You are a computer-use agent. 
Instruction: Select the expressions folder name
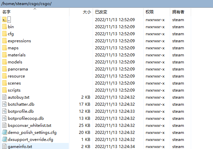(19, 41)
